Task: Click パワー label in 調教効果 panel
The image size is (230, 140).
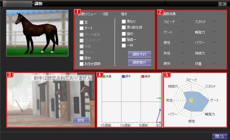Action: [200, 43]
